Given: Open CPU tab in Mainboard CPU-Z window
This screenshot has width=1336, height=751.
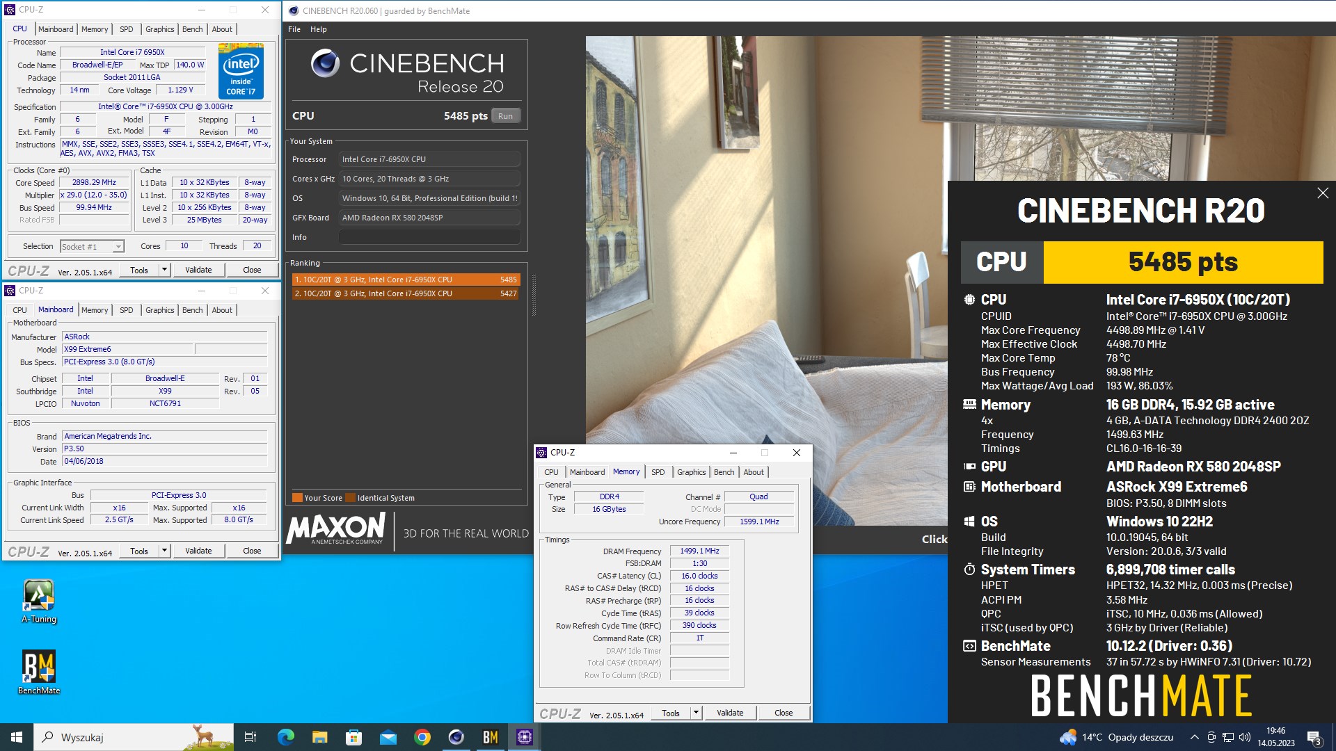Looking at the screenshot, I should pos(19,310).
